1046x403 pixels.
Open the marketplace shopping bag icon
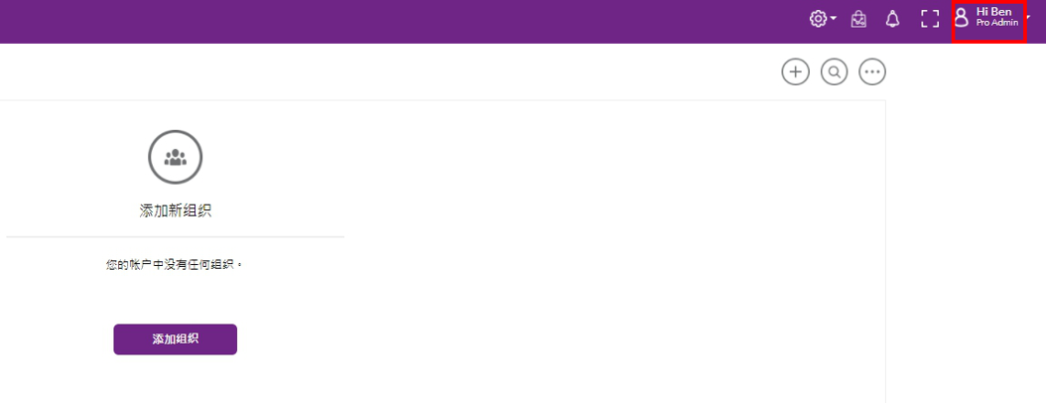[858, 19]
